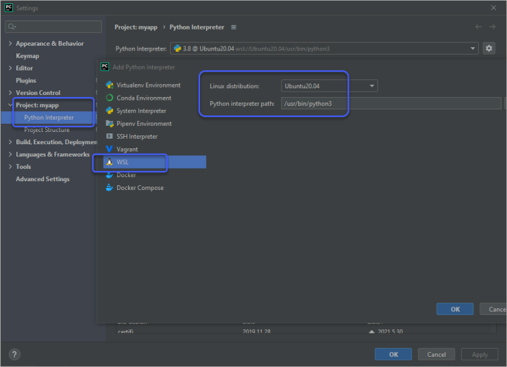Click the Conda Environment circle icon
Viewport: 507px width, 367px height.
110,98
